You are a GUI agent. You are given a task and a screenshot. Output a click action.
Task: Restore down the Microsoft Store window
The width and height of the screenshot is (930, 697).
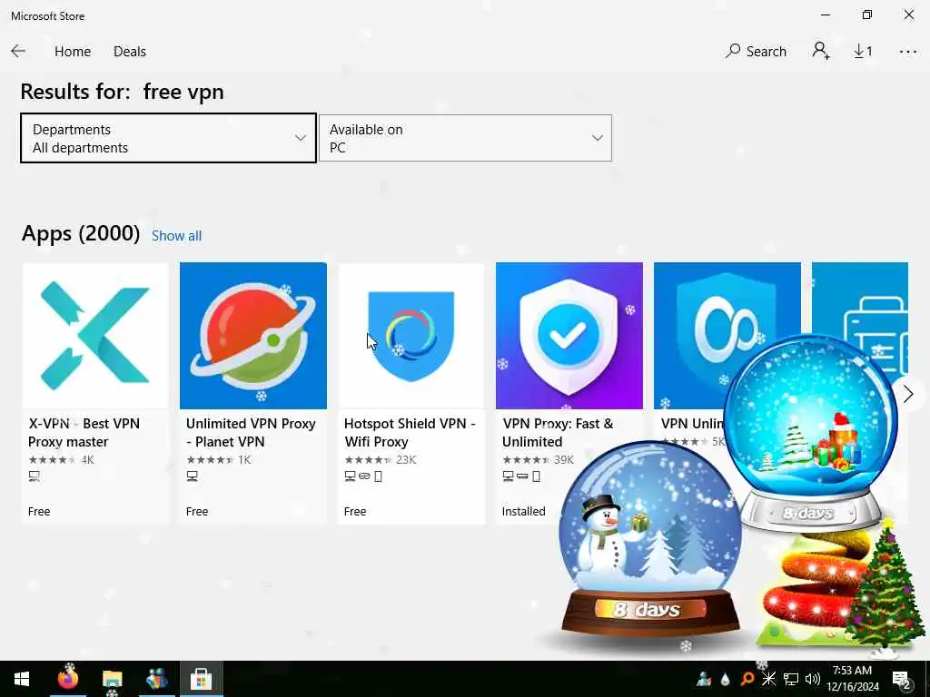(x=867, y=15)
